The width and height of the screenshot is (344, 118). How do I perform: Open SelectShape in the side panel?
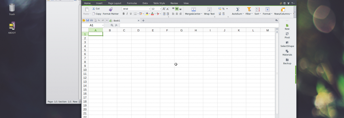point(287,44)
